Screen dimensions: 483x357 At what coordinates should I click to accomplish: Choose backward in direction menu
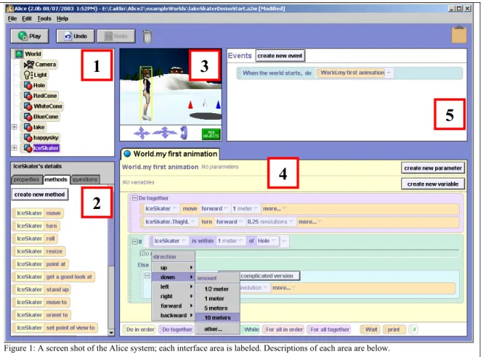tap(174, 316)
